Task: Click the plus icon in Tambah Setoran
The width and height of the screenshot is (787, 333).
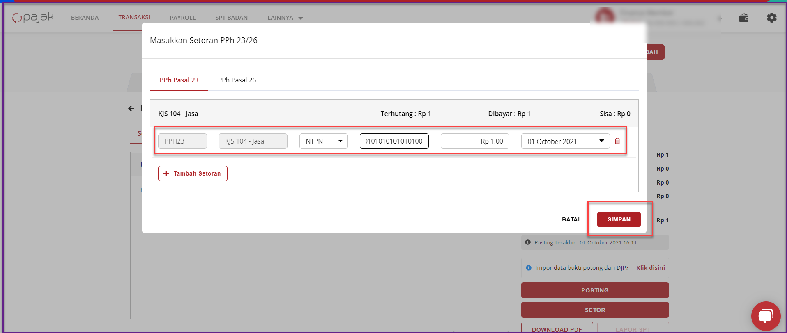Action: pyautogui.click(x=166, y=173)
